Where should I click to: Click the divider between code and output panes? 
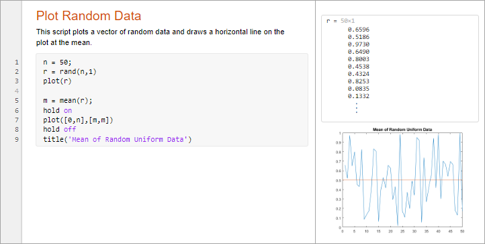click(x=315, y=122)
